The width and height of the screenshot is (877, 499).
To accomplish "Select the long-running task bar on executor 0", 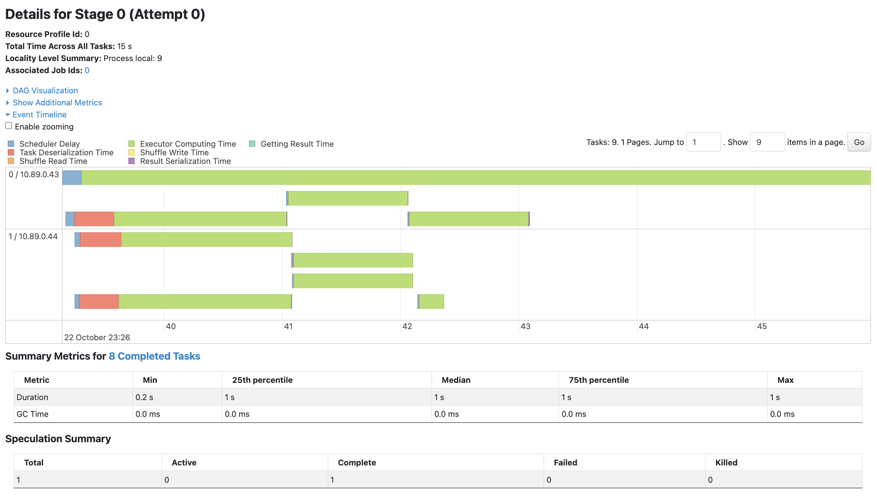I will 466,178.
